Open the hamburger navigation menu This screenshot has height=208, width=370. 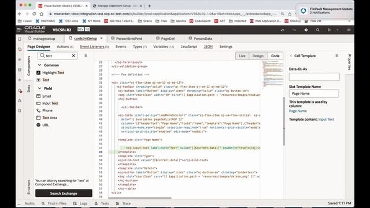[19, 30]
